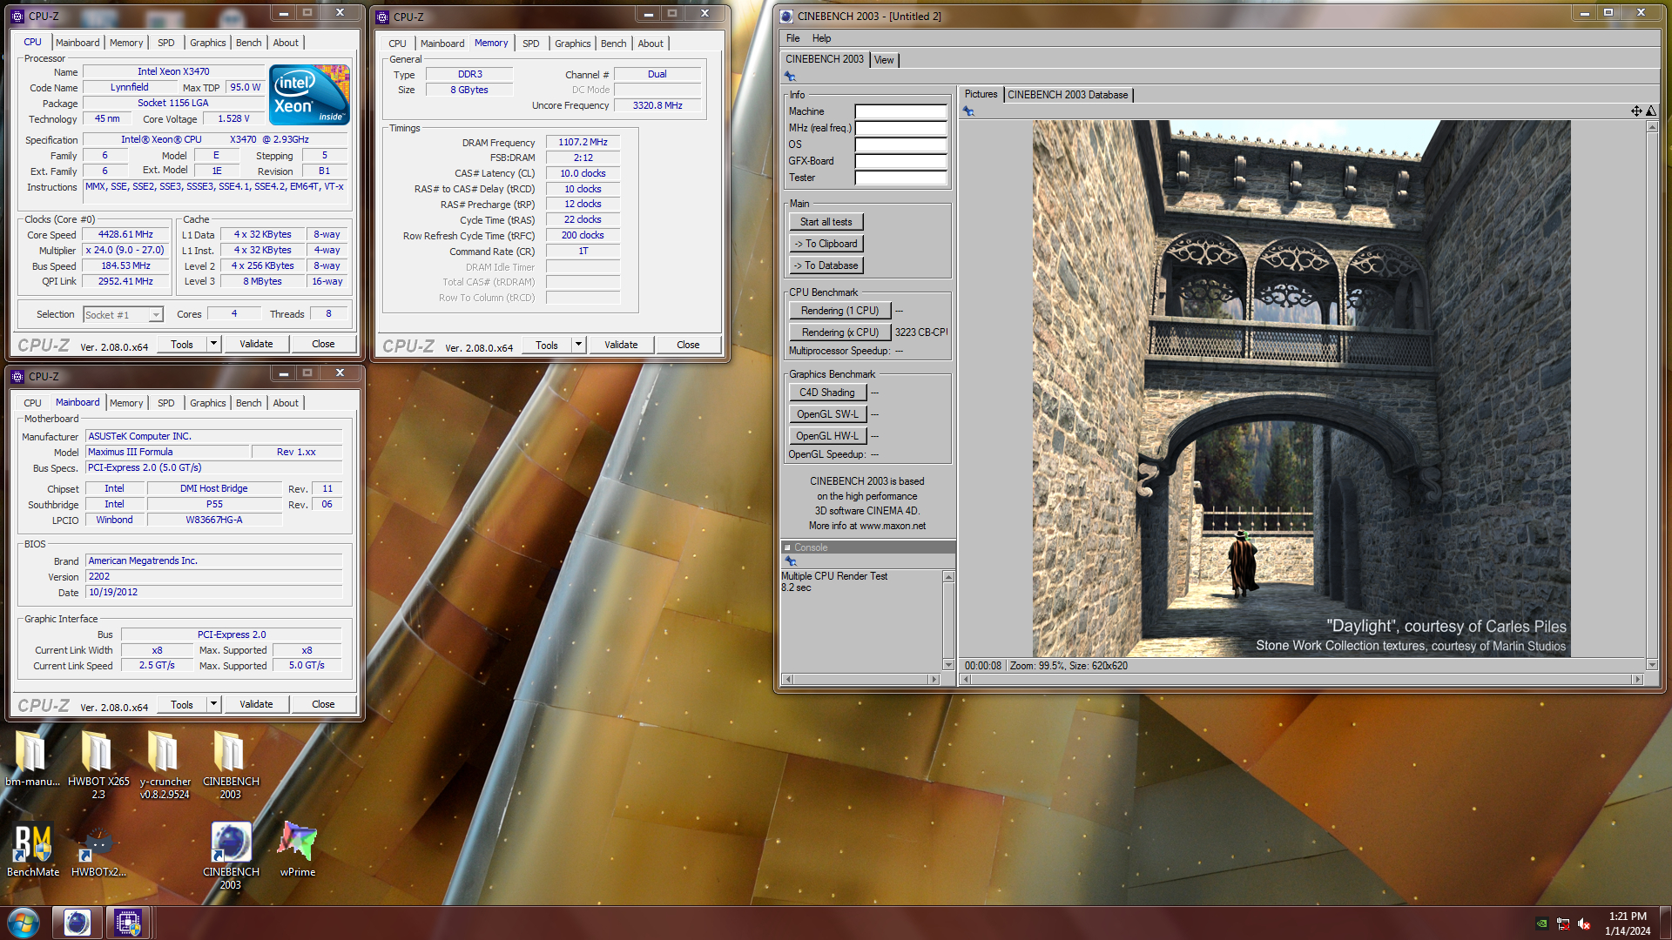Image resolution: width=1672 pixels, height=940 pixels.
Task: Expand Tools dropdown arrow in CPU-Z Mainboard window
Action: click(213, 704)
